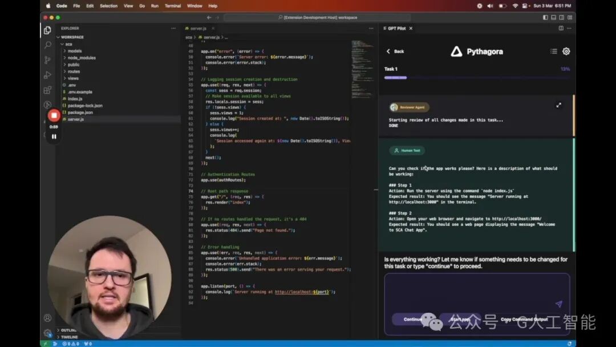Open the Pythagora task list icon
Screen dimensions: 616x347
[x=553, y=51]
